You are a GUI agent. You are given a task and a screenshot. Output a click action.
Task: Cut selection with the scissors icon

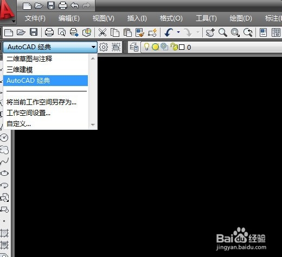tap(102, 32)
